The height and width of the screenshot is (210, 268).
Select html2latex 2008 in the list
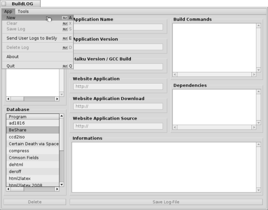point(32,185)
